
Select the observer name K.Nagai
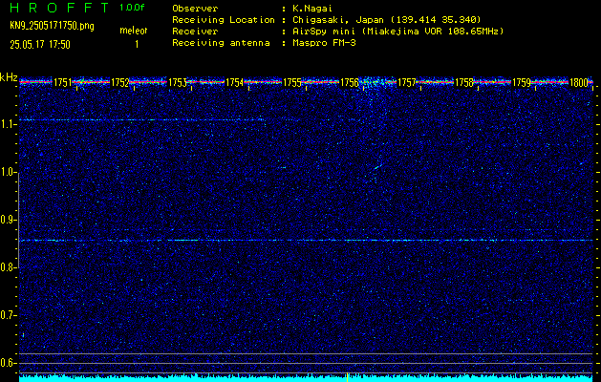pos(312,8)
